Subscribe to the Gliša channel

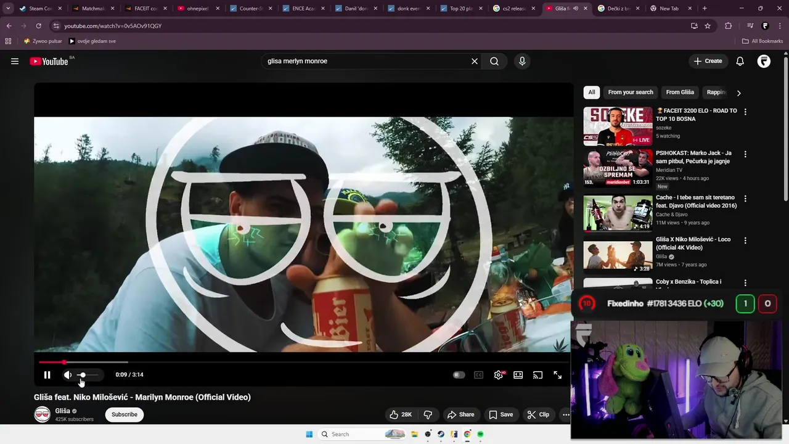125,414
